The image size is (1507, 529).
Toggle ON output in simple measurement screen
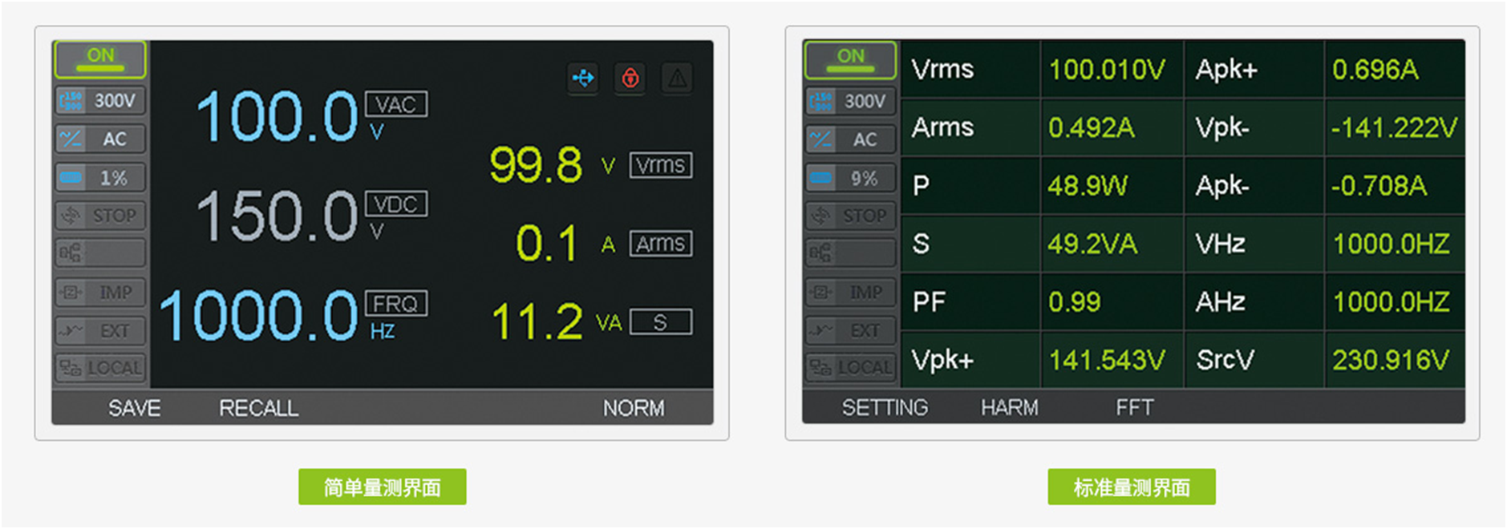(100, 59)
